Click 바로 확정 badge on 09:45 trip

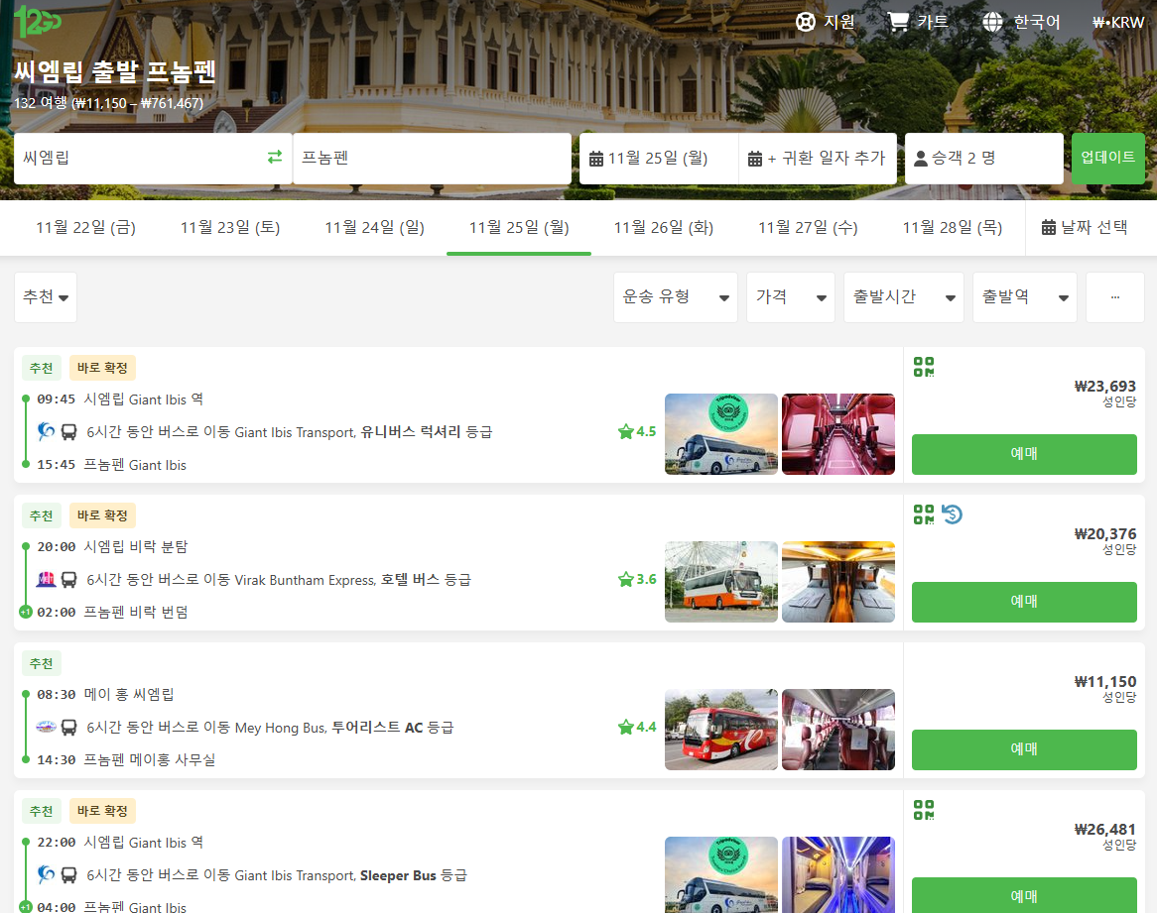coord(102,368)
